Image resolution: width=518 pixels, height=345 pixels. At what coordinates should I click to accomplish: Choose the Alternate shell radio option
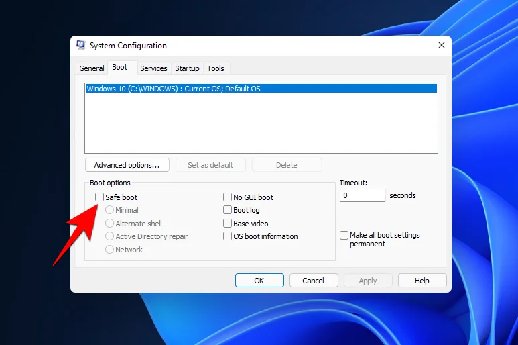[109, 224]
